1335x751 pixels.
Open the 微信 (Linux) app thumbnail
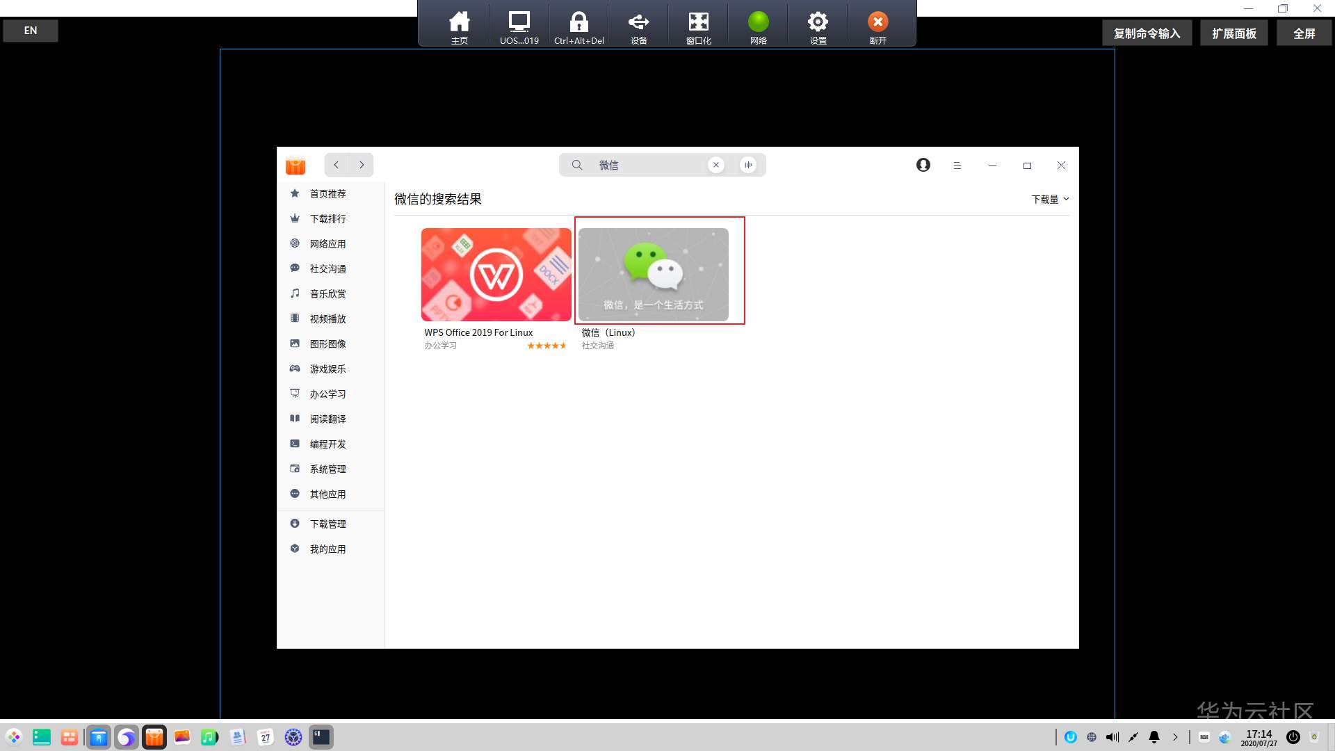point(653,275)
